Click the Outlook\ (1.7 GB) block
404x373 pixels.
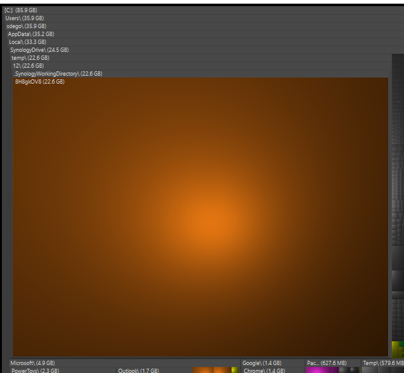click(x=138, y=371)
